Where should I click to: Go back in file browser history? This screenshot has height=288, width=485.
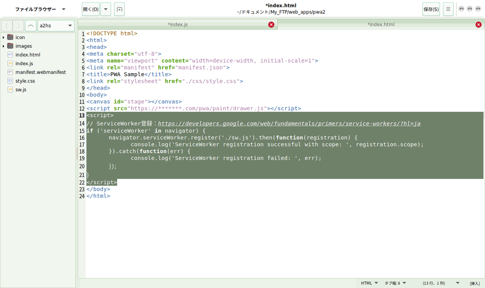(7, 26)
